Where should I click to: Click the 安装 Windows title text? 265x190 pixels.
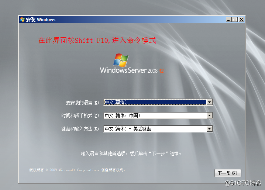(41, 20)
